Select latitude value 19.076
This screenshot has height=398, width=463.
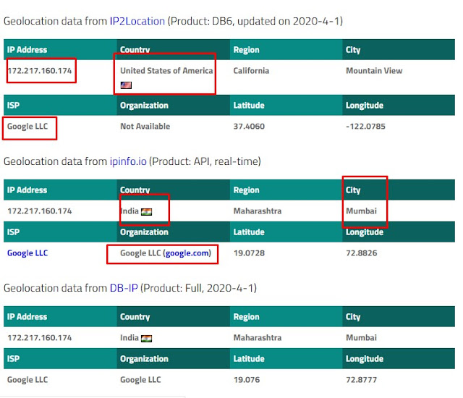pos(247,380)
